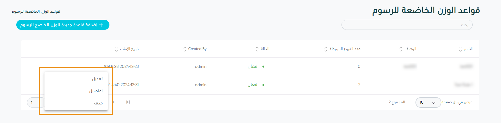The height and width of the screenshot is (123, 501).
Task: Open rows-per-page dropdown showing 10
Action: (x=428, y=102)
